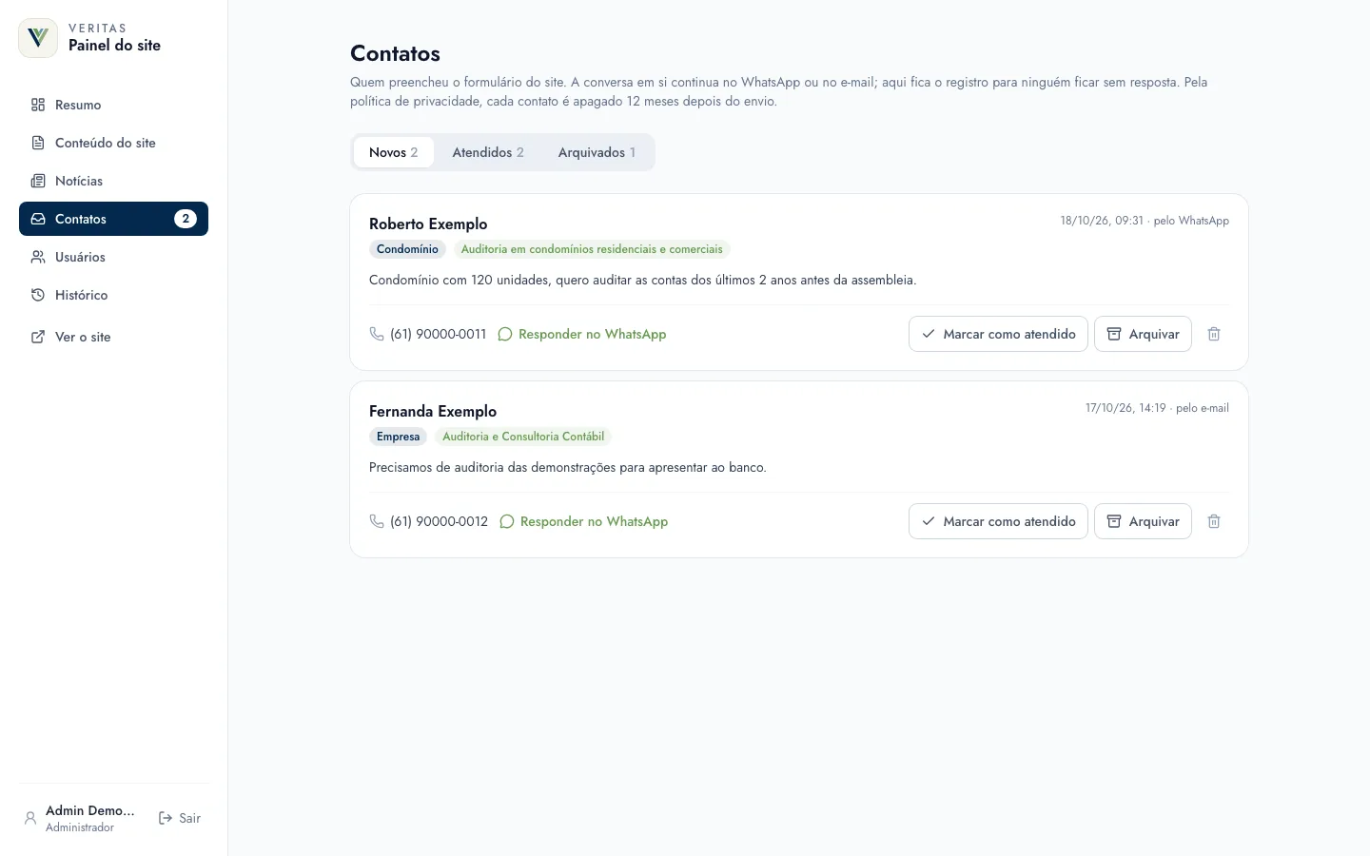Screen dimensions: 1370x856
Task: Open the Usuários page
Action: (113, 257)
